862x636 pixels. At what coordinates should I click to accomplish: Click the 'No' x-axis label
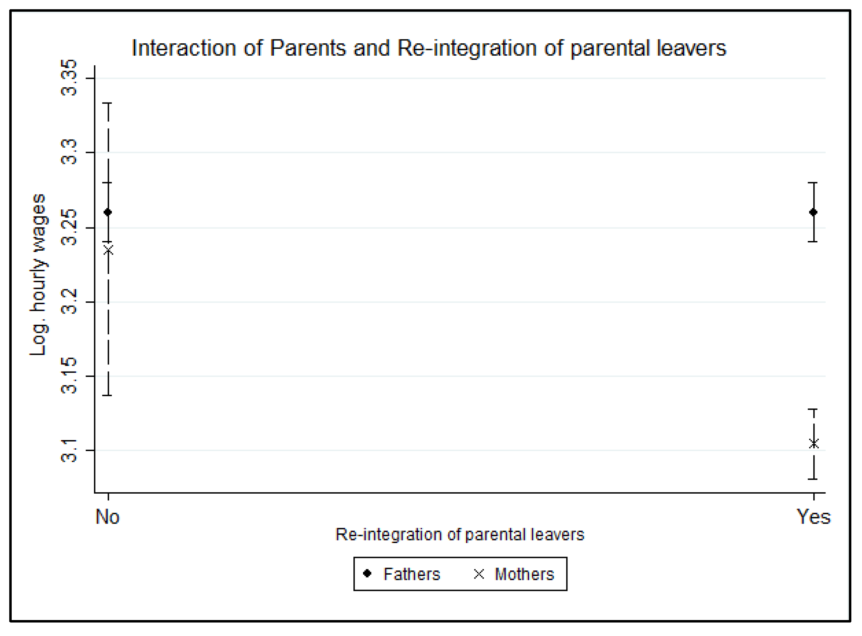coord(108,517)
